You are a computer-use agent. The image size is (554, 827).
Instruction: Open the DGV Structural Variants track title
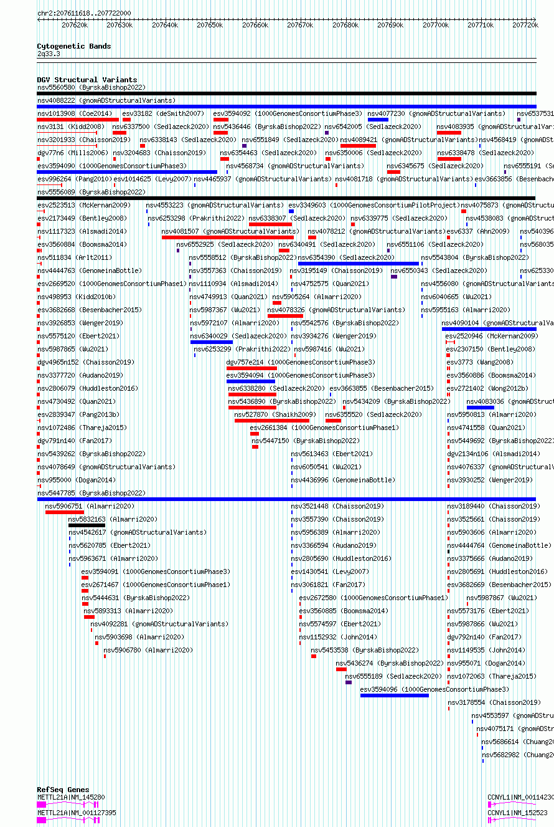(x=87, y=80)
